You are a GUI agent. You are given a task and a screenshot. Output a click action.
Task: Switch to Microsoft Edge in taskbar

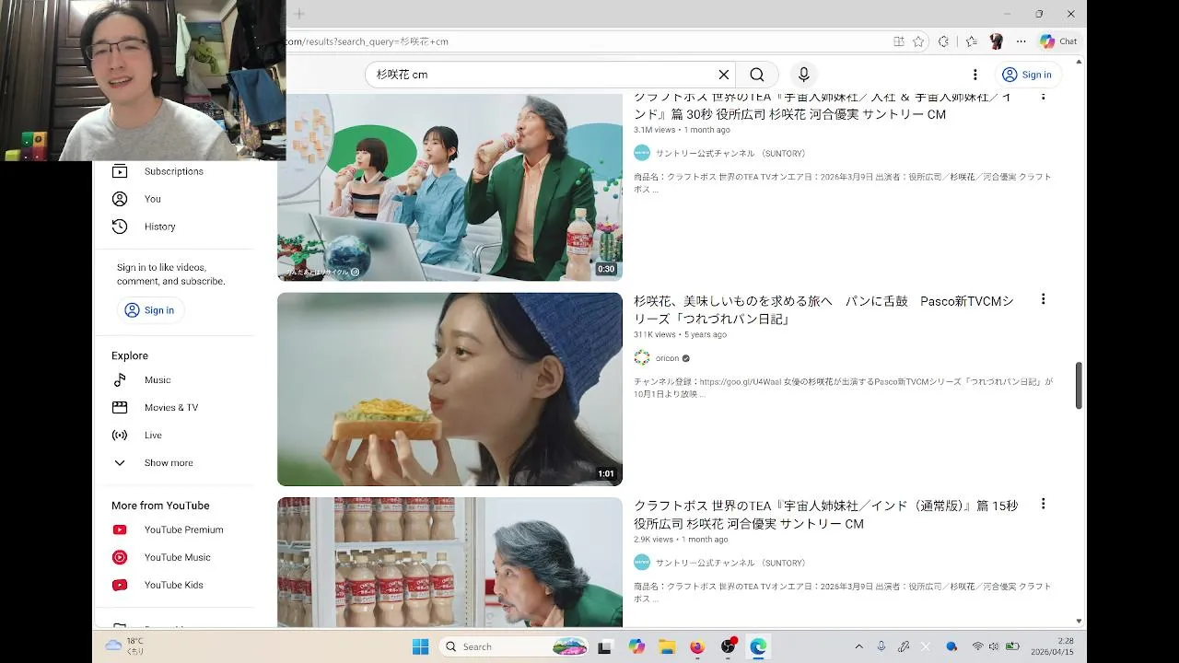pos(758,646)
